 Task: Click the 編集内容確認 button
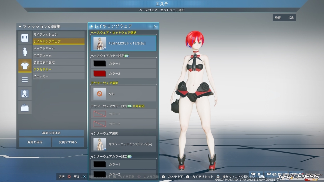pos(51,133)
